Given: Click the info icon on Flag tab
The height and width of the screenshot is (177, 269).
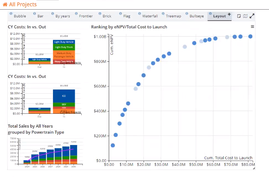Looking at the screenshot, I should [x=120, y=13].
